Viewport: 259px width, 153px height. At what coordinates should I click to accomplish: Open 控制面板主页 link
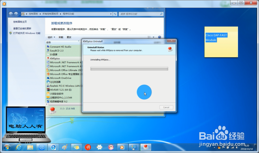pyautogui.click(x=20, y=22)
